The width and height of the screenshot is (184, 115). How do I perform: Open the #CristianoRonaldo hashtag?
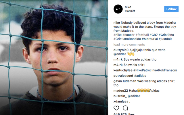pos(126,39)
